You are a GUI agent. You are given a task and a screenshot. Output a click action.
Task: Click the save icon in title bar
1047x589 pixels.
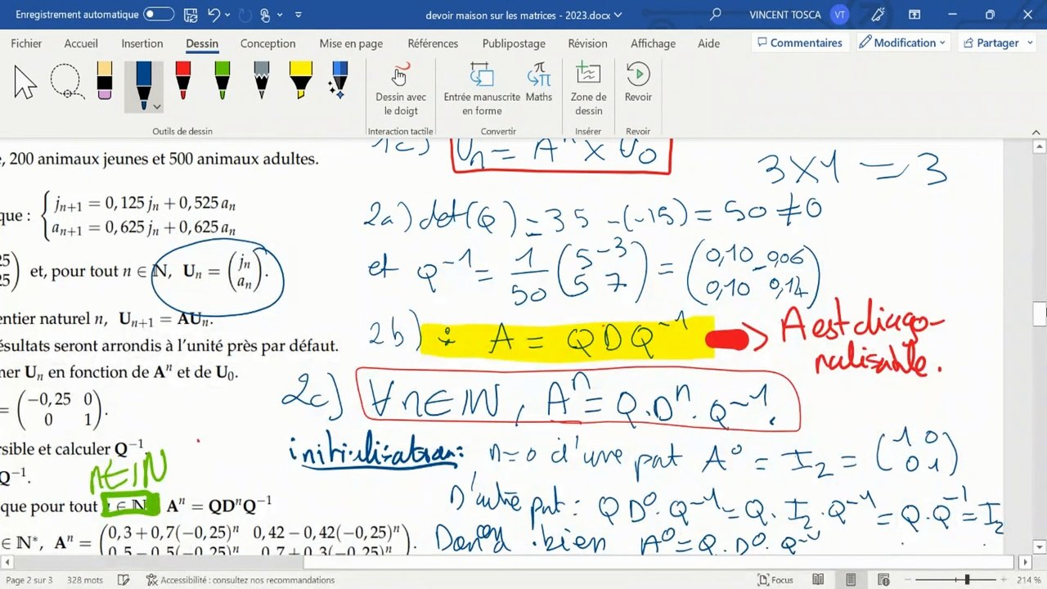point(190,15)
